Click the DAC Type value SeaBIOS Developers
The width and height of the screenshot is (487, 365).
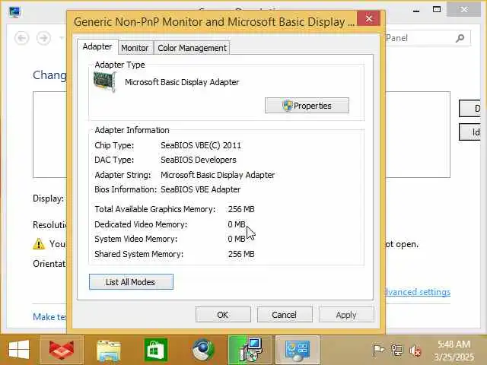point(199,160)
